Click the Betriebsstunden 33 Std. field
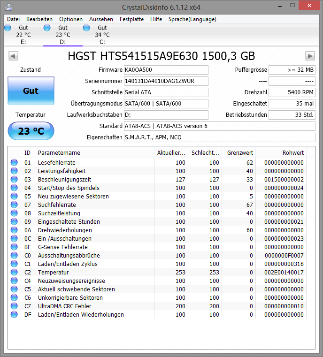This screenshot has width=323, height=357. pyautogui.click(x=292, y=115)
